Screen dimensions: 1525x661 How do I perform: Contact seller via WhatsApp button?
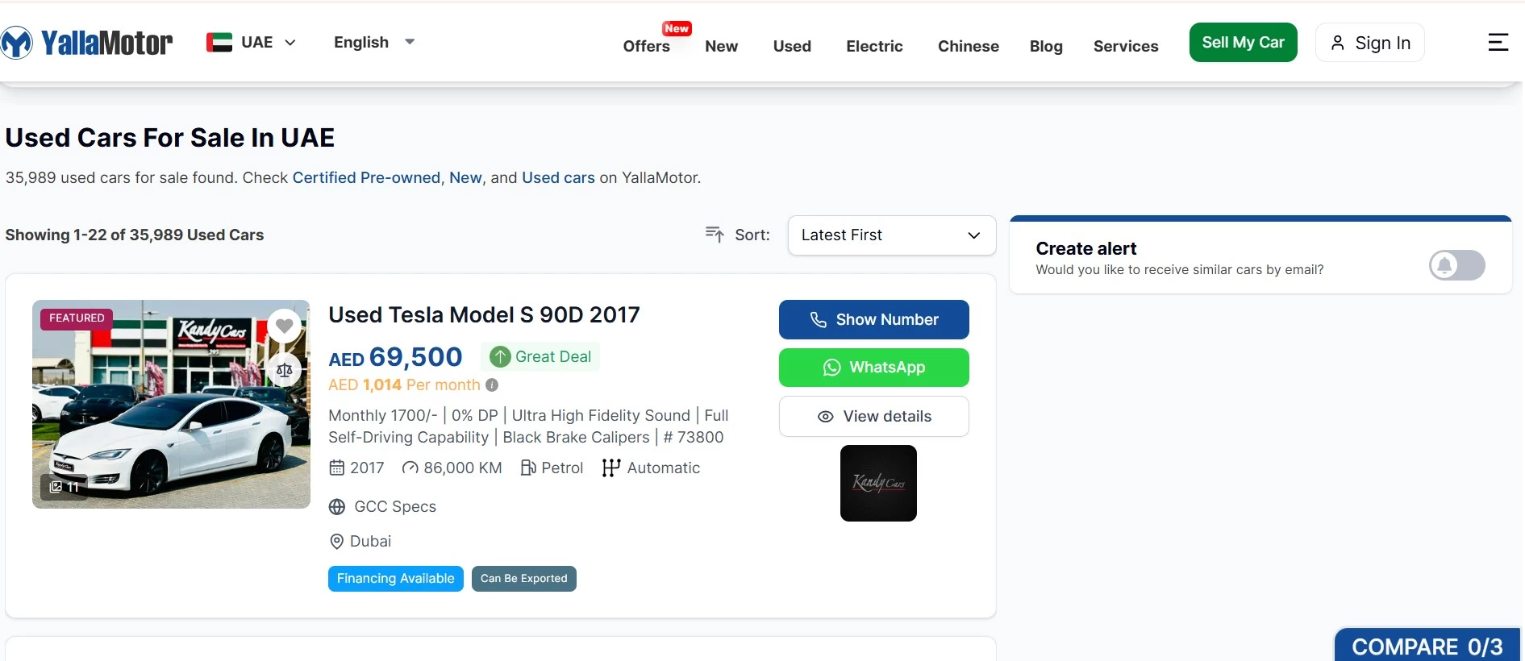(x=873, y=368)
